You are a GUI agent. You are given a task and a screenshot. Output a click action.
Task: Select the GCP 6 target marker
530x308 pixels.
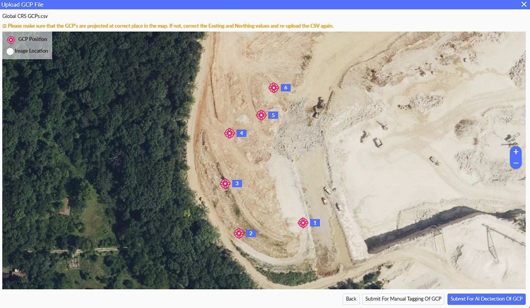click(x=274, y=87)
